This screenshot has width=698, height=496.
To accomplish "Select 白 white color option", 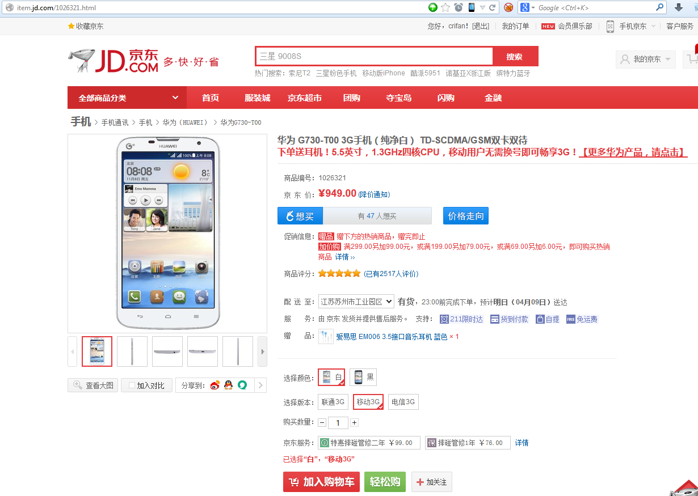I will pos(331,377).
